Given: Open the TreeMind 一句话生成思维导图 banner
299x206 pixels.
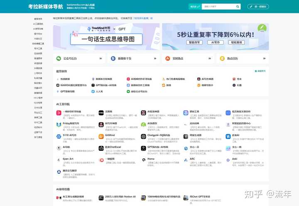Looking at the screenshot, I should pyautogui.click(x=106, y=37).
